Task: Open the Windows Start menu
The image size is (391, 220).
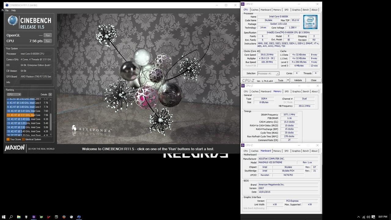Action: pos(4,217)
